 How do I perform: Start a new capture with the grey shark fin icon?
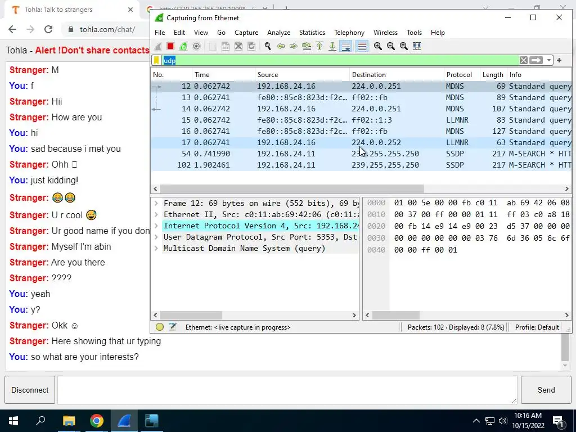coord(158,46)
